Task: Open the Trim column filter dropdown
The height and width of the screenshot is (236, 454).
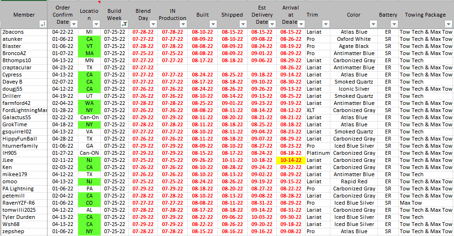Action: click(325, 24)
